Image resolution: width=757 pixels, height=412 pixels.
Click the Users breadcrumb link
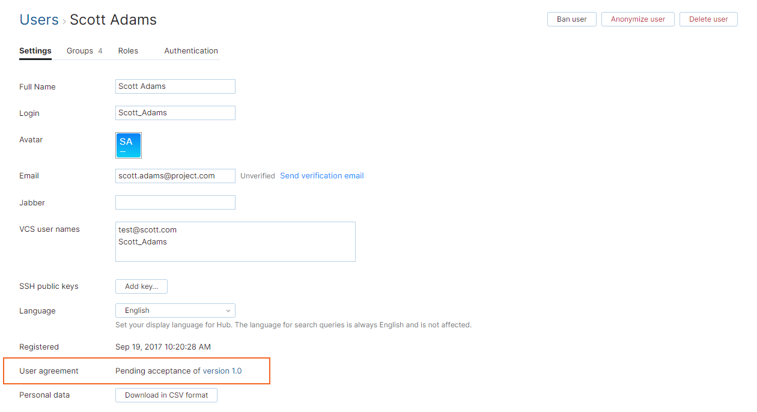[x=38, y=19]
